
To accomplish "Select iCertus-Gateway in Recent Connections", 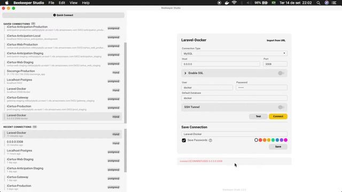I will tap(63, 179).
